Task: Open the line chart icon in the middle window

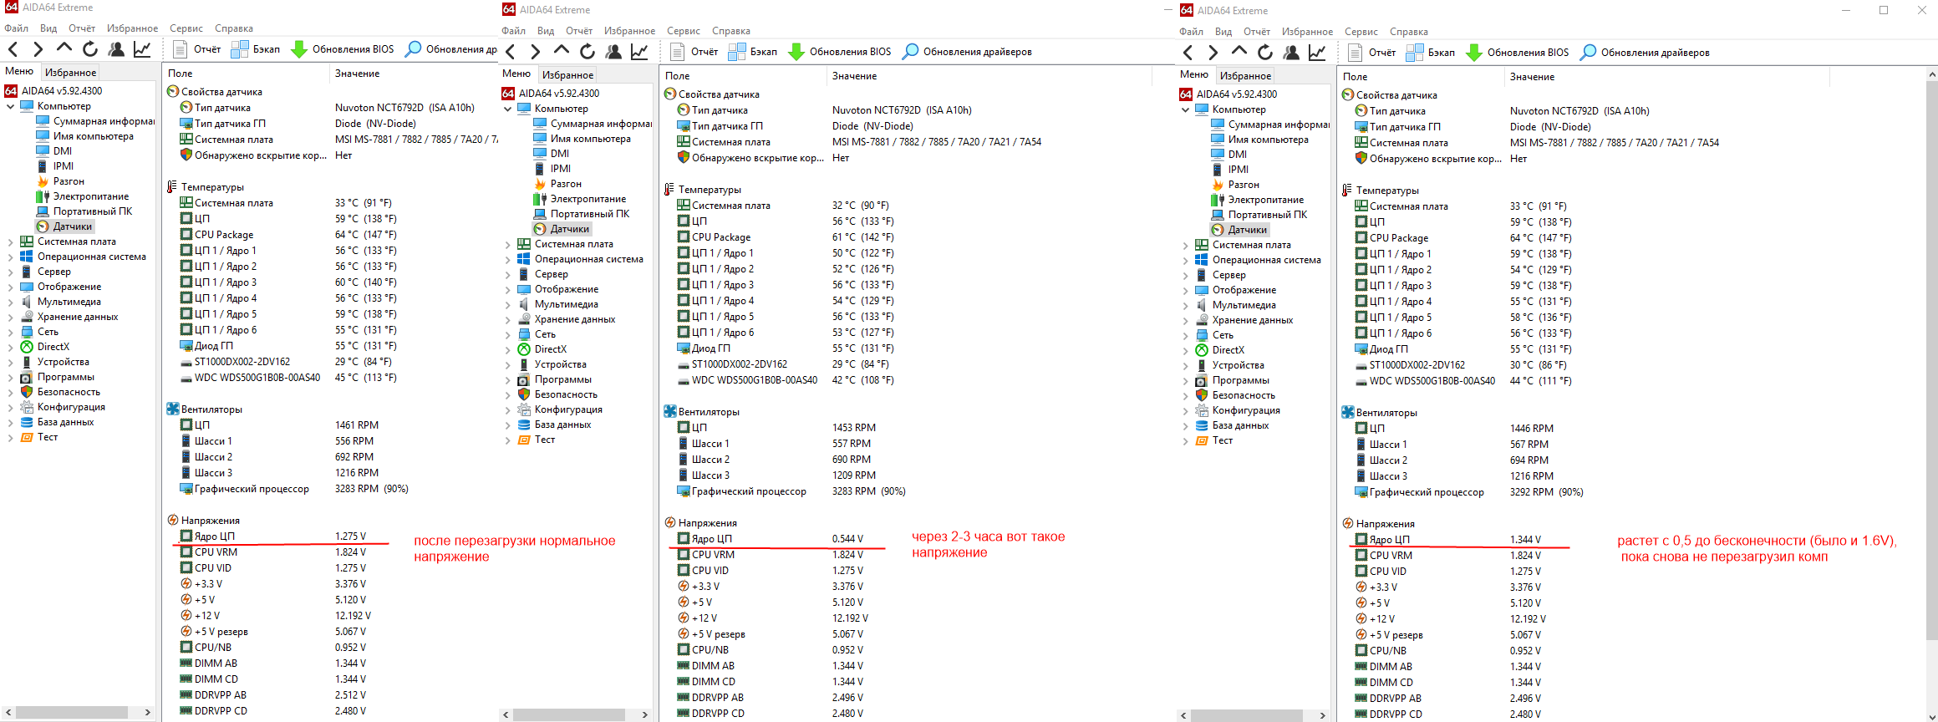Action: pos(640,52)
